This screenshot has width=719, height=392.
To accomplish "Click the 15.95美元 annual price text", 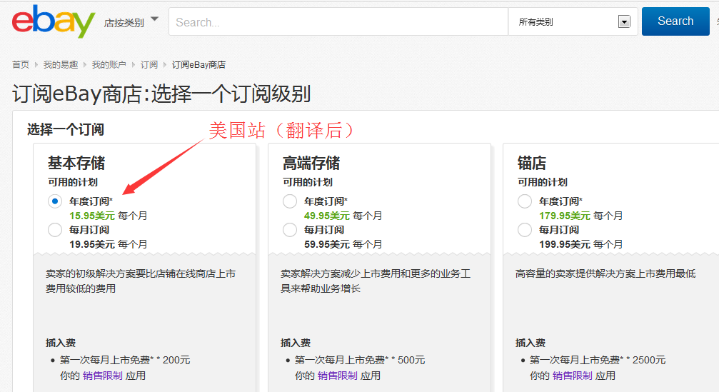I will [92, 216].
